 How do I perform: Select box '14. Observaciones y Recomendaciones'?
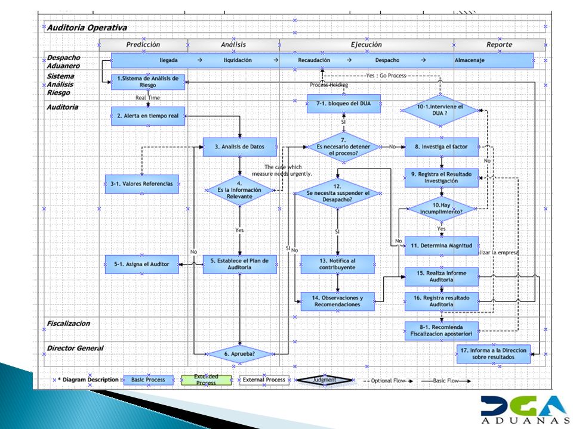(338, 301)
